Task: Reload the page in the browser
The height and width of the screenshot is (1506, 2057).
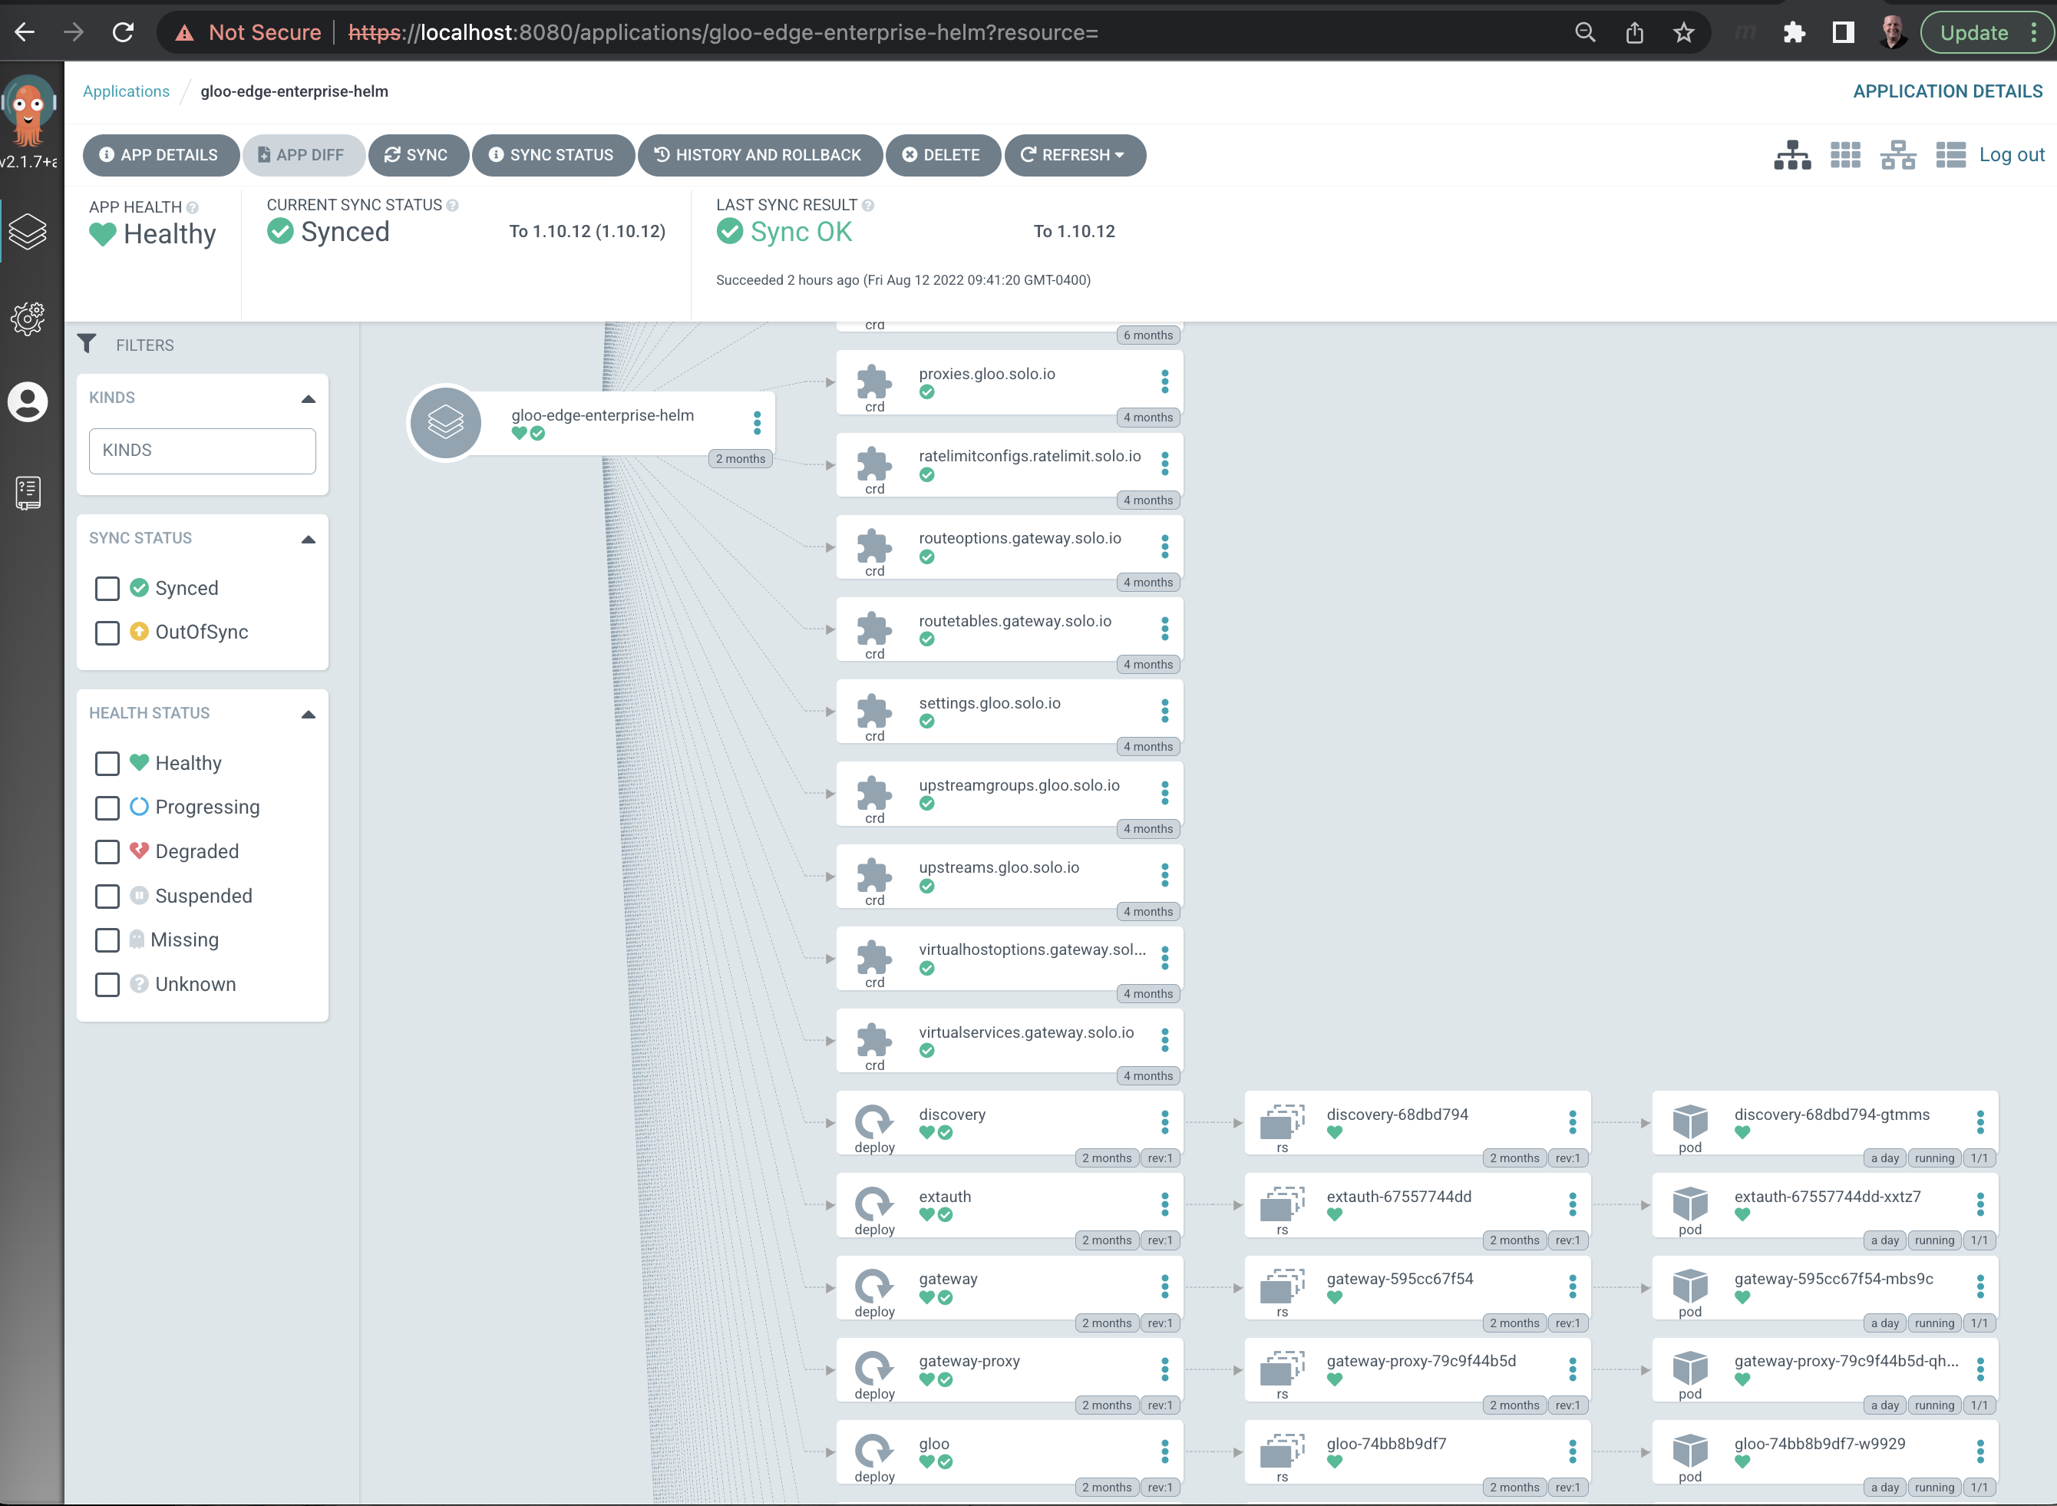Action: 123,33
